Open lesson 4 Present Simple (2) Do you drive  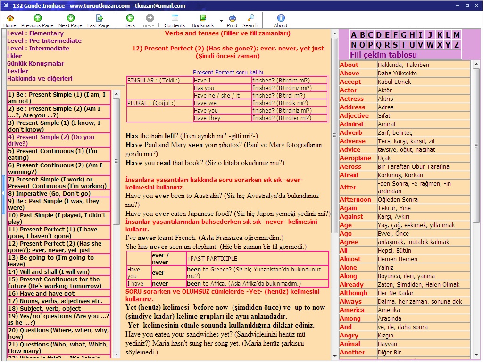tap(59, 140)
